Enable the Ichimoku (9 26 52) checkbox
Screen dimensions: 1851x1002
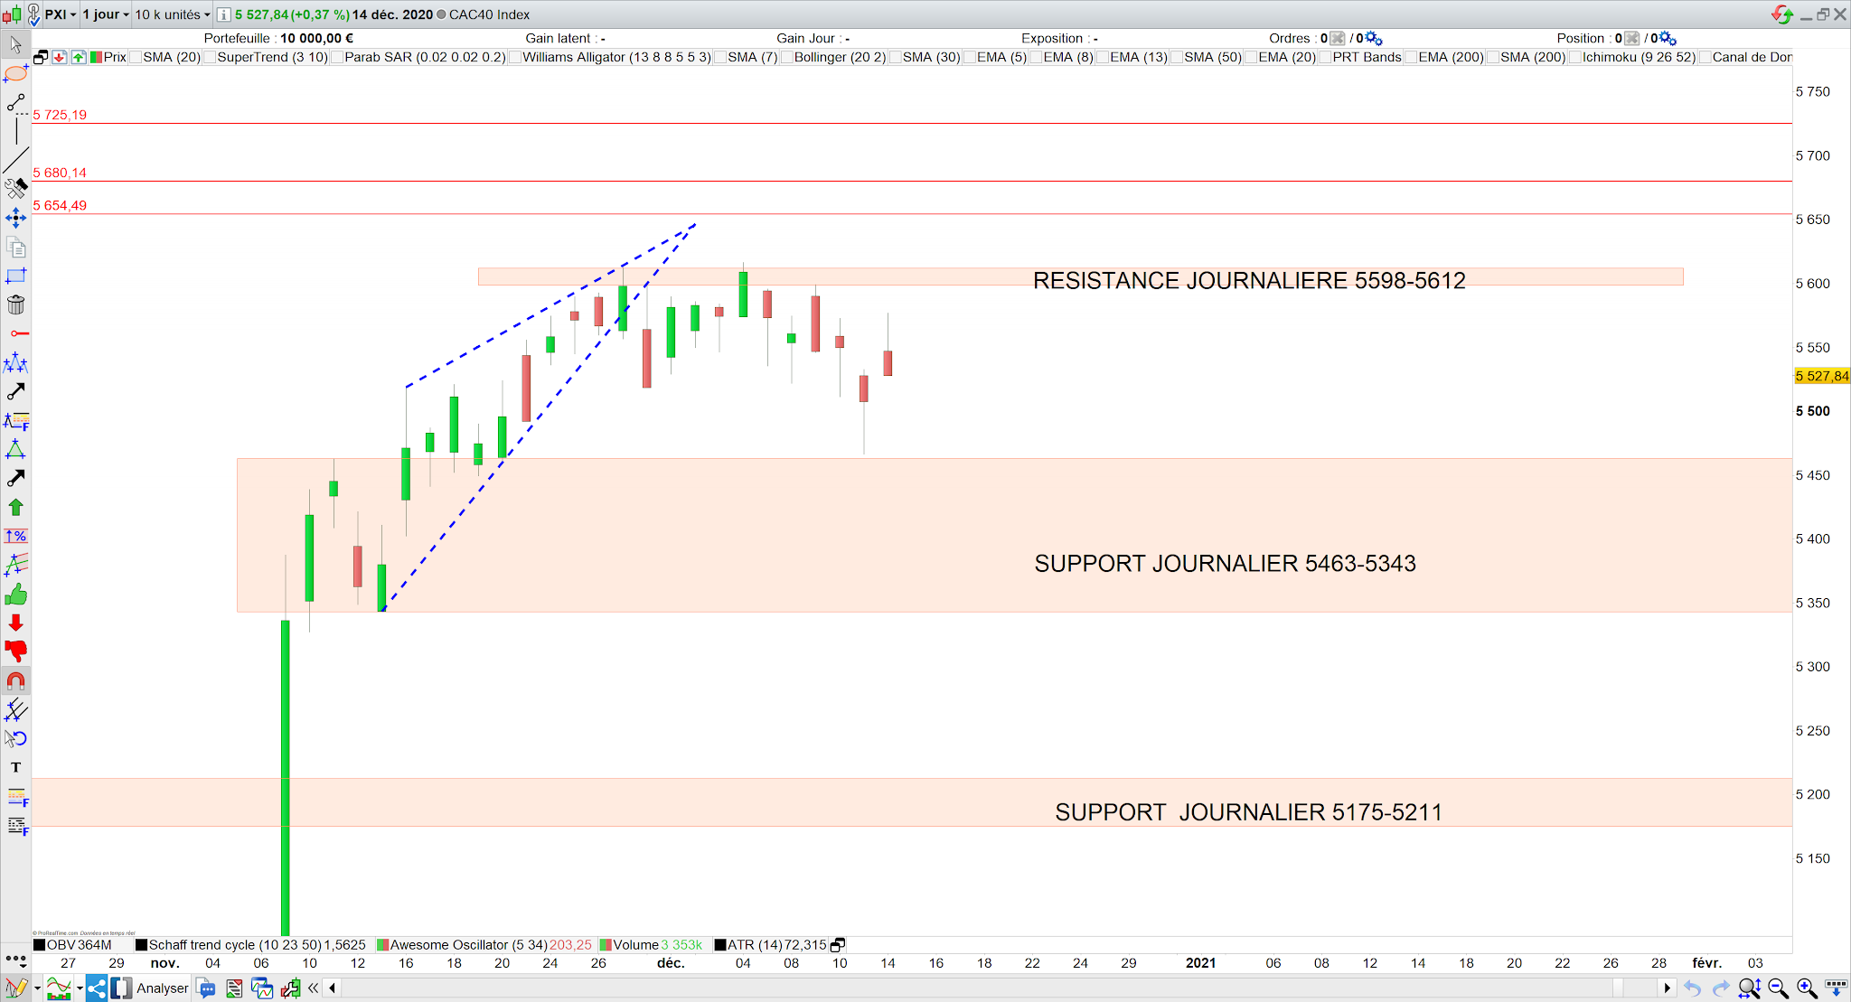(x=1575, y=57)
